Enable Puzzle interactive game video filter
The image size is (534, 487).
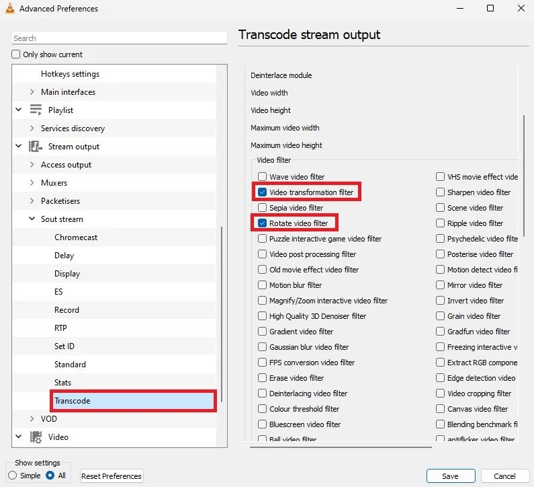262,238
